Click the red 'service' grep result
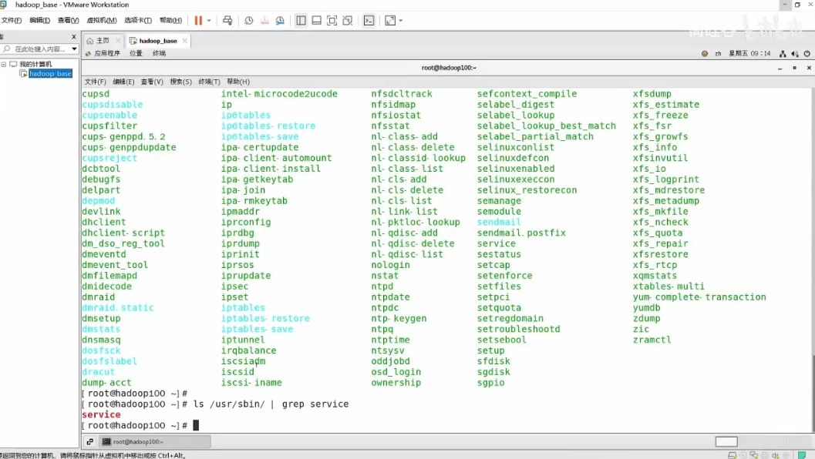This screenshot has height=459, width=815. click(x=101, y=415)
